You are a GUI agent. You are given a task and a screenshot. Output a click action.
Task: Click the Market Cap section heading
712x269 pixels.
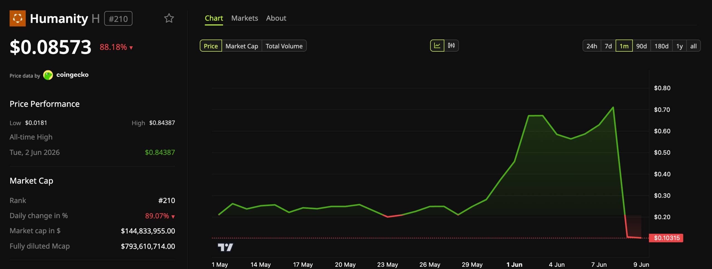click(x=31, y=181)
